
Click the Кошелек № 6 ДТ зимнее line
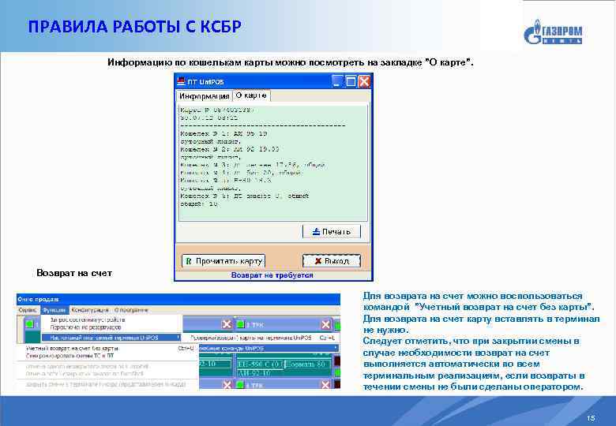click(x=244, y=196)
